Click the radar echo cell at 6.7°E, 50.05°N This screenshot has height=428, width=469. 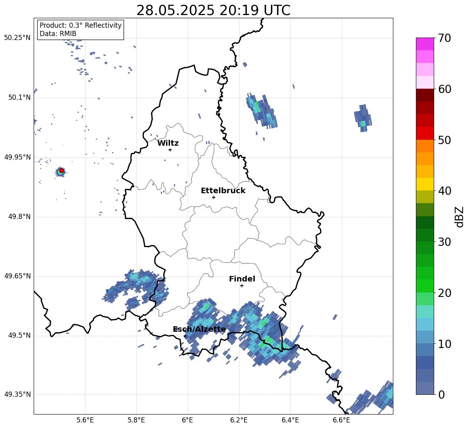click(x=363, y=118)
